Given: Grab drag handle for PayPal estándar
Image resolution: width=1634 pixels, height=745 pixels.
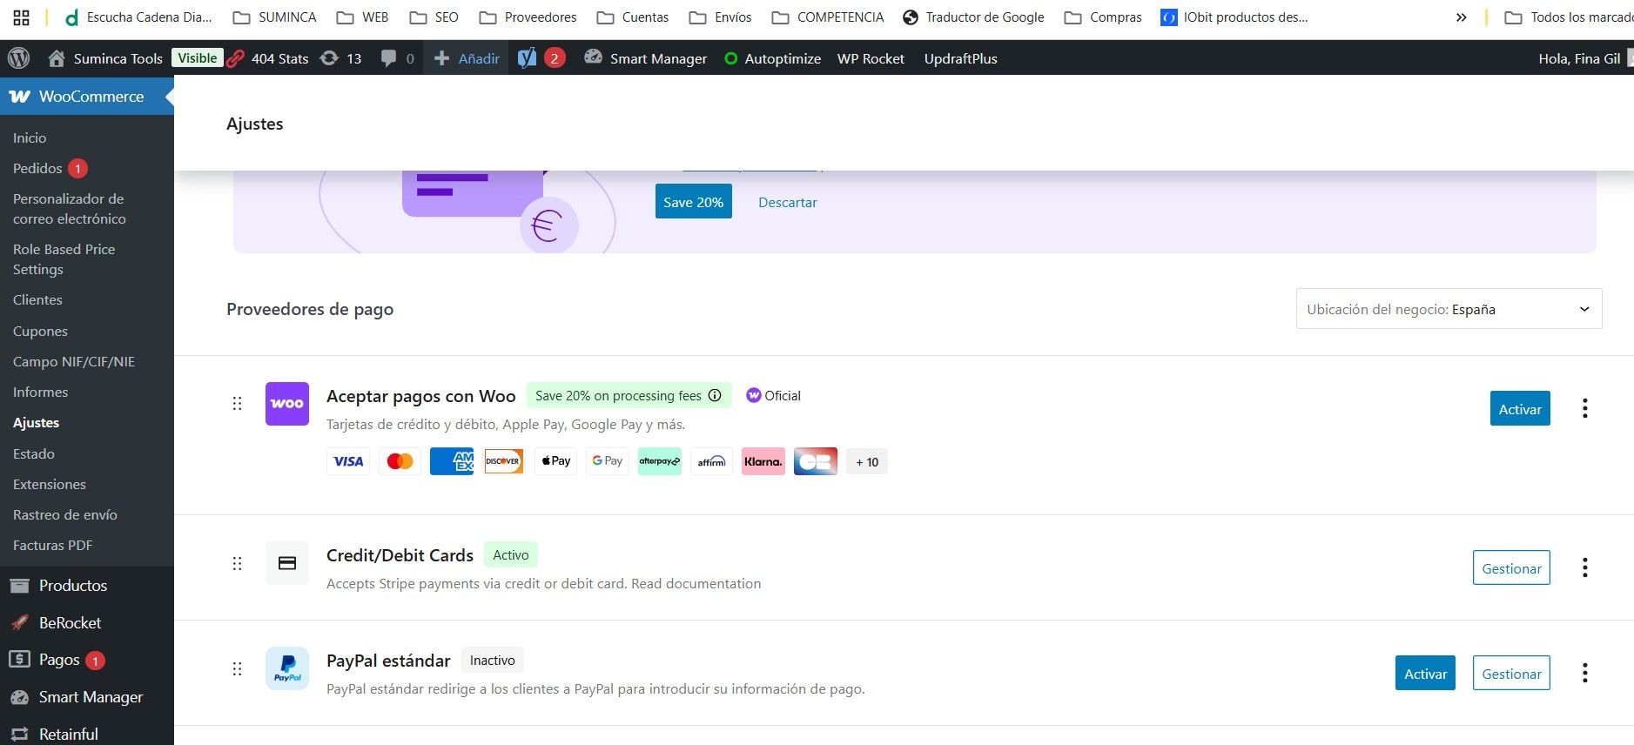Looking at the screenshot, I should [237, 668].
